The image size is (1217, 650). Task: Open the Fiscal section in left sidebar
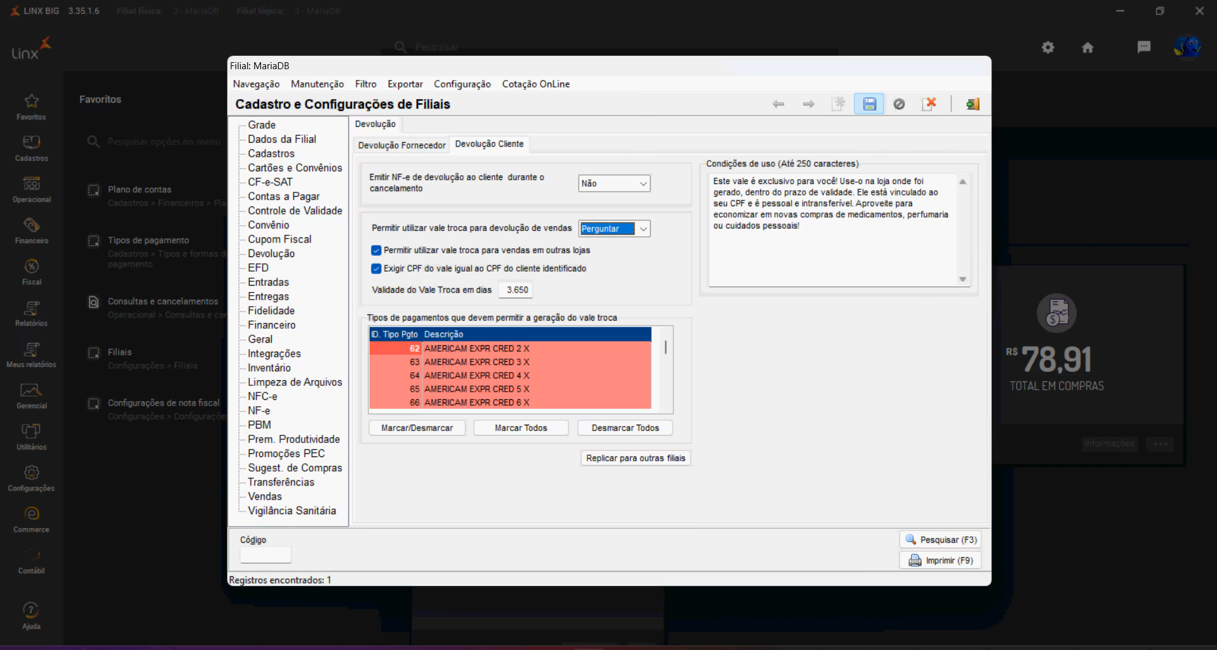pos(31,272)
